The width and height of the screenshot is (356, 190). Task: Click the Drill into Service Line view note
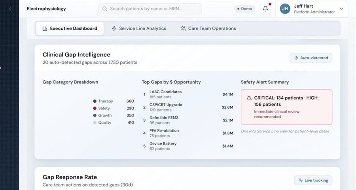285,131
